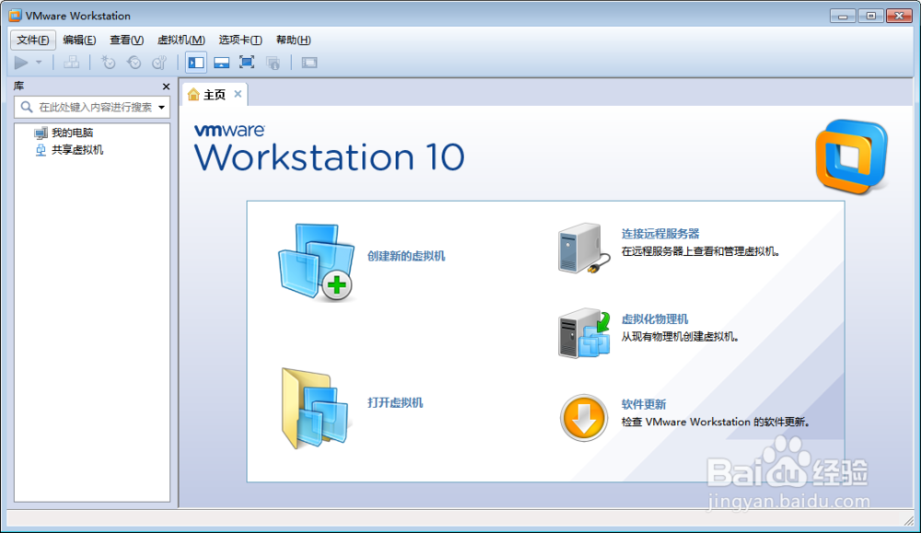Click the 软件更新 link

(x=644, y=404)
